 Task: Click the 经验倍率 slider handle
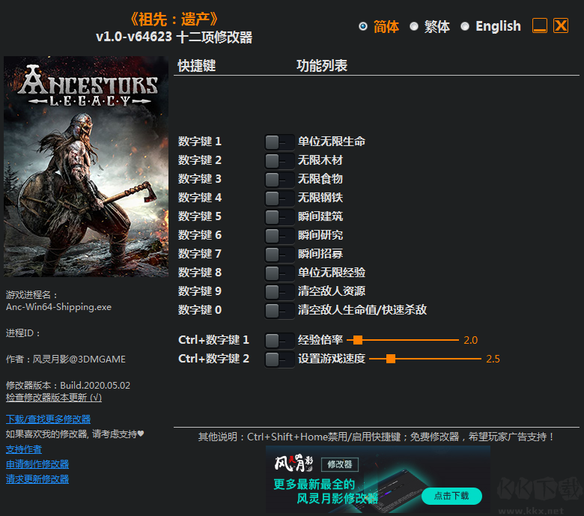tap(358, 340)
